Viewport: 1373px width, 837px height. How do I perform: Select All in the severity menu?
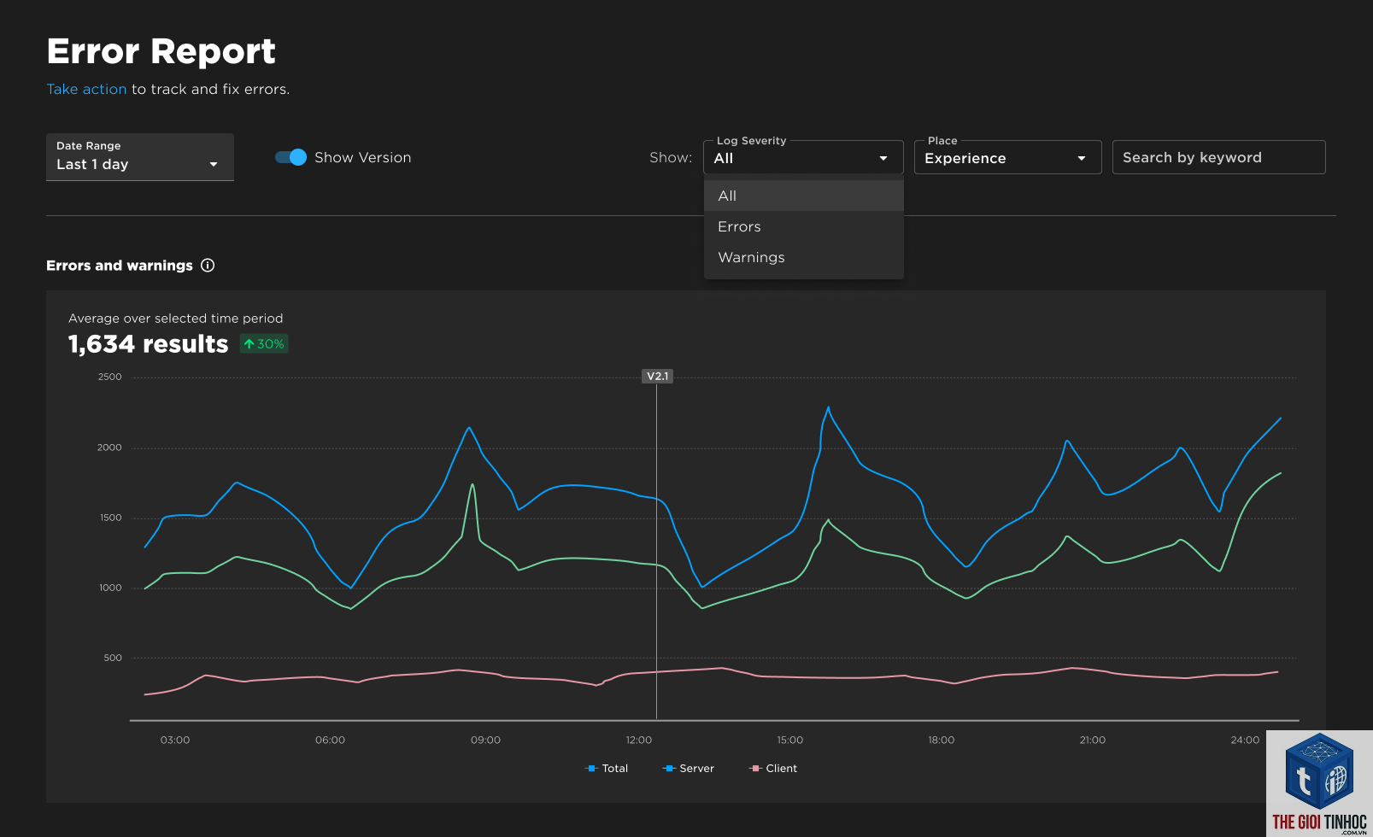[803, 196]
